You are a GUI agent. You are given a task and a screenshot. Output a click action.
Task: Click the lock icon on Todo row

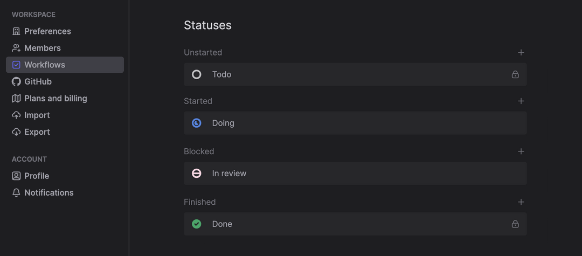[x=515, y=74]
